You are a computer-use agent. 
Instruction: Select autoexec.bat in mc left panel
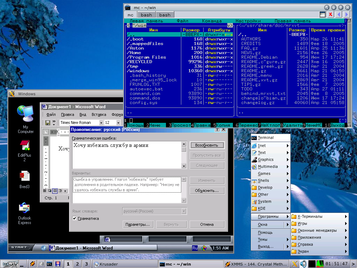click(180, 89)
